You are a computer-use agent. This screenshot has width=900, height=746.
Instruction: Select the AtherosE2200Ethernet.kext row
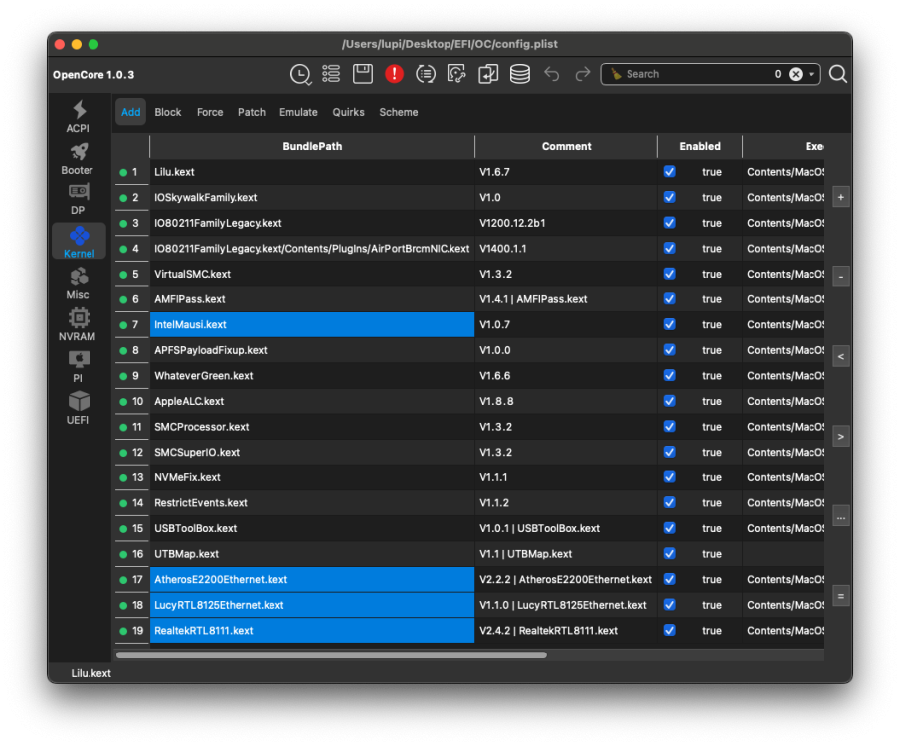[x=312, y=580]
